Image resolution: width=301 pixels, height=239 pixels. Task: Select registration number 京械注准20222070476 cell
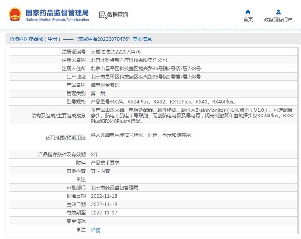pyautogui.click(x=116, y=52)
